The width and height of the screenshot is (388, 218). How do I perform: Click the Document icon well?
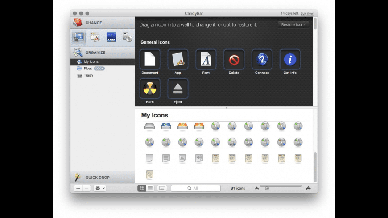point(150,60)
